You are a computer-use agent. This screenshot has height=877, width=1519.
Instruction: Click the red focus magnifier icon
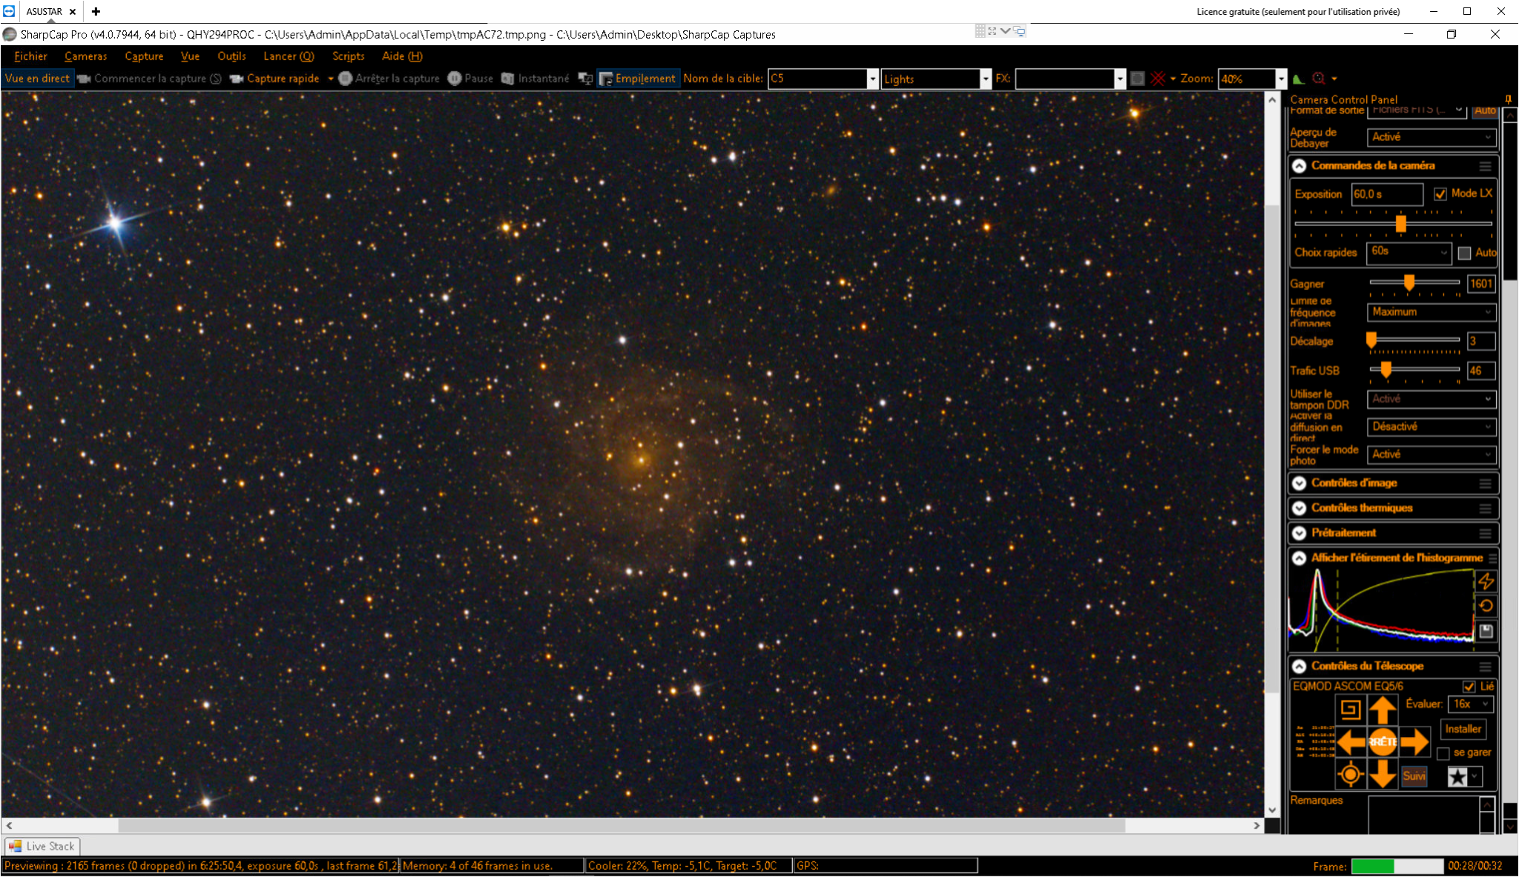click(1319, 79)
